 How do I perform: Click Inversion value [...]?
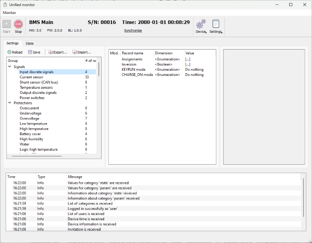(x=188, y=64)
